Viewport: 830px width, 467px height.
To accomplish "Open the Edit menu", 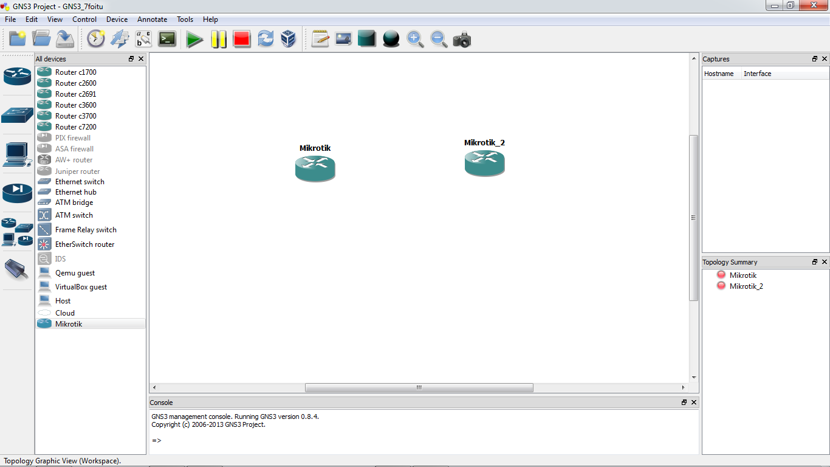I will (32, 19).
